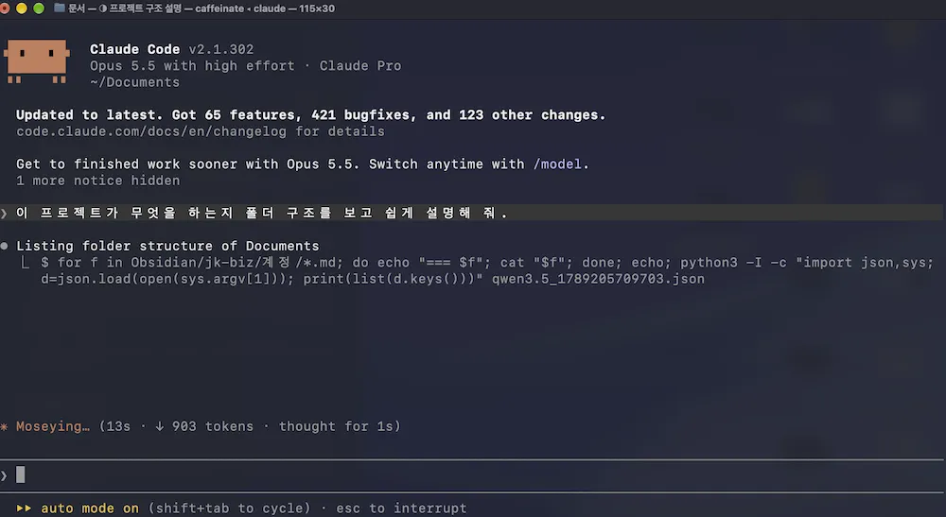
Task: Click the qwen3.5 json filename in the command
Action: 598,279
